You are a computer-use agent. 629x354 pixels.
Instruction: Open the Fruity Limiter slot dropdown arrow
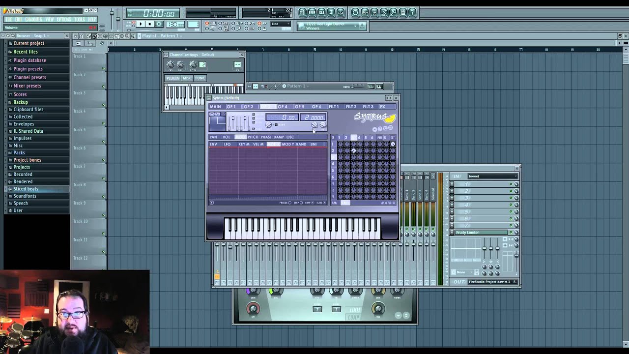[x=452, y=232]
